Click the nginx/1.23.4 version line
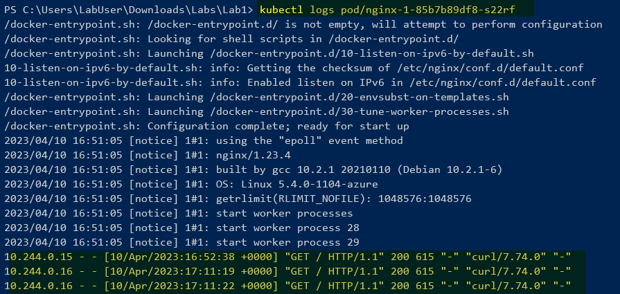 [x=148, y=156]
